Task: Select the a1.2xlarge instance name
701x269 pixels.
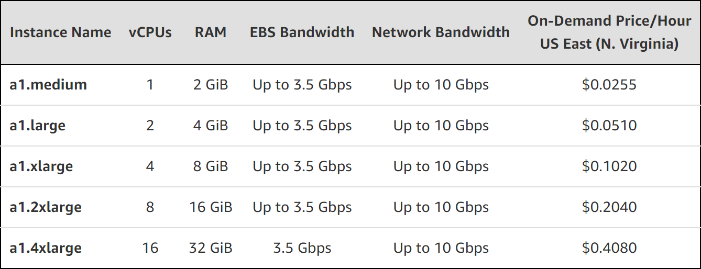Action: 46,207
